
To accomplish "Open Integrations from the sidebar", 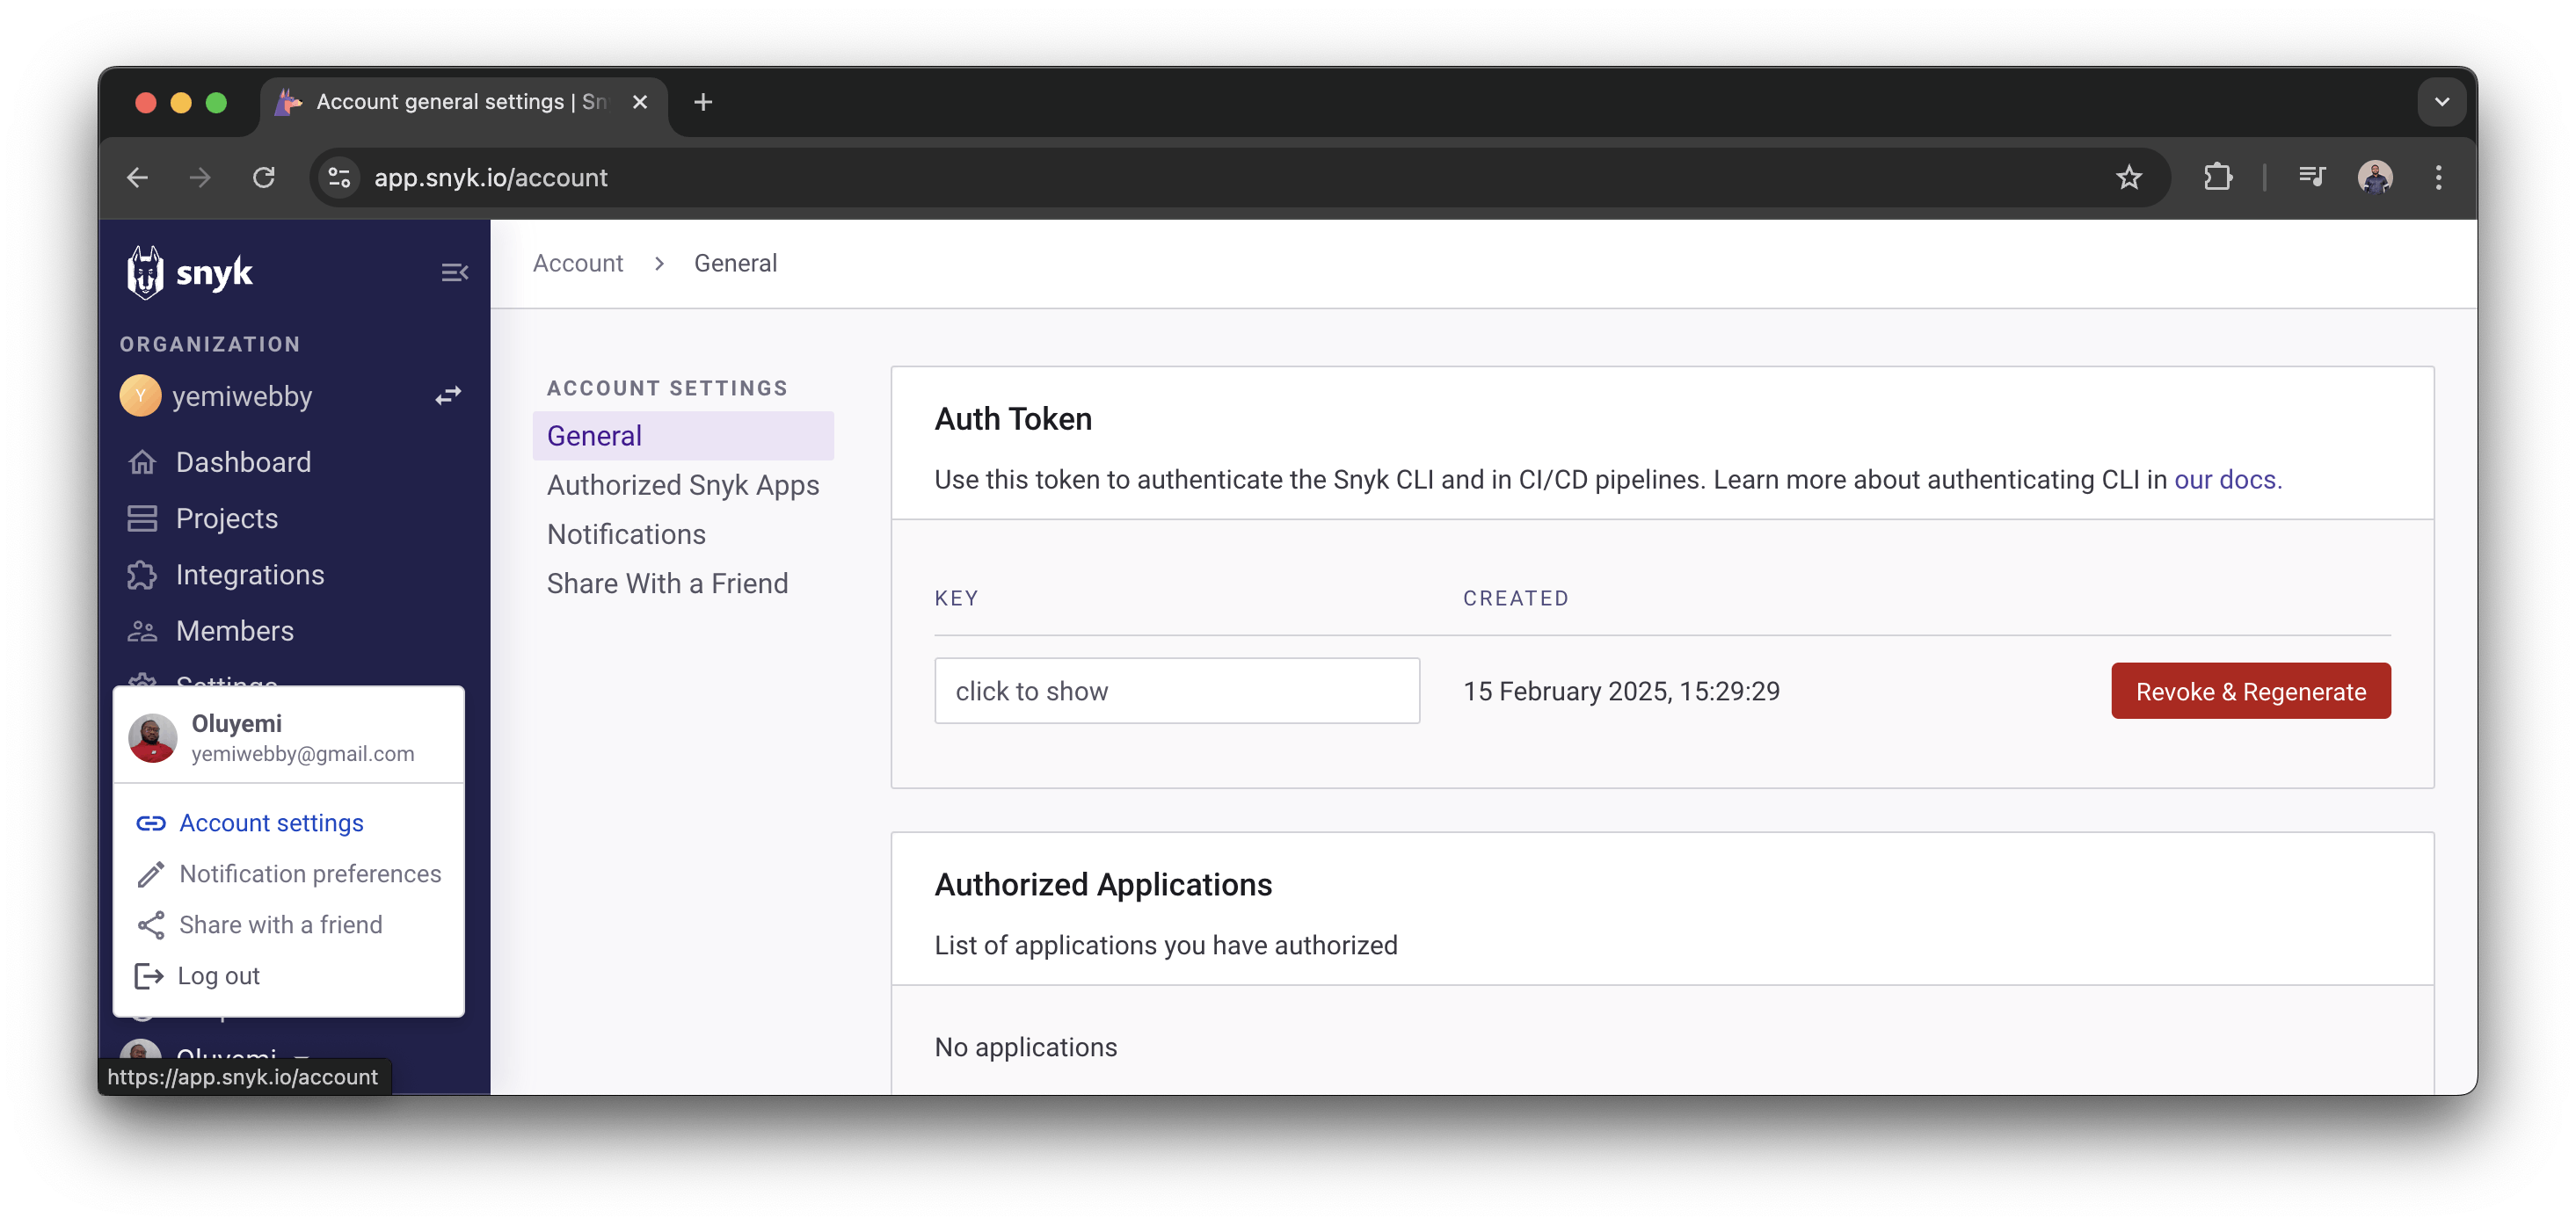I will pos(250,575).
